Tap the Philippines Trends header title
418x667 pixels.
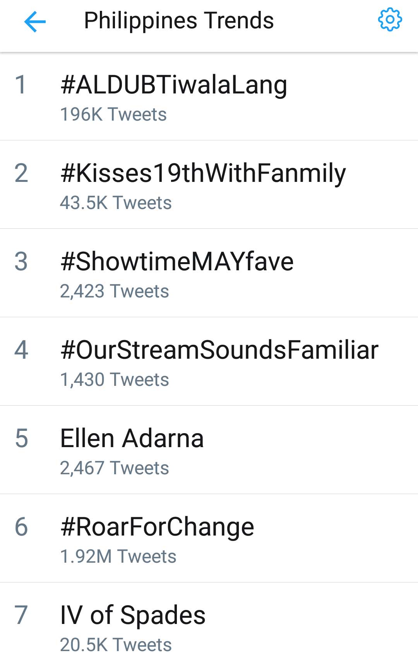tap(179, 21)
